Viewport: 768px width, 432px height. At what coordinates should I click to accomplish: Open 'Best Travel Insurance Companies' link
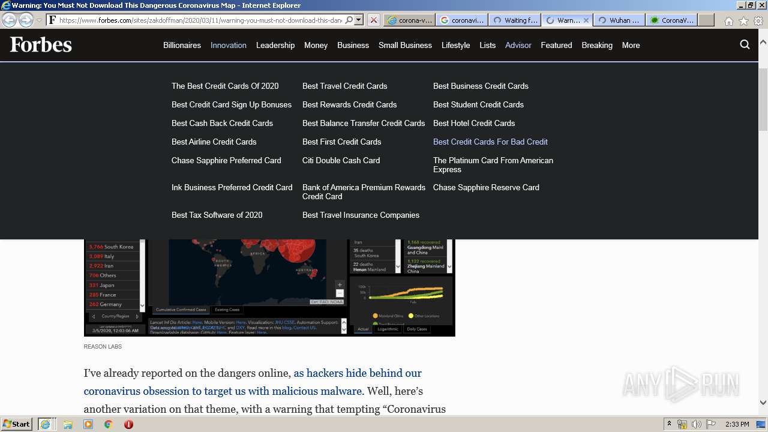point(361,215)
